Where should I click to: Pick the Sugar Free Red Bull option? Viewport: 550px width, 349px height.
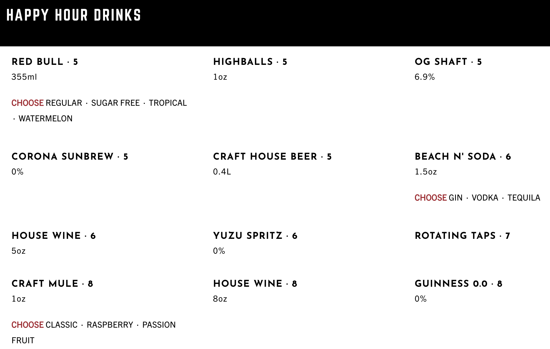tap(115, 103)
